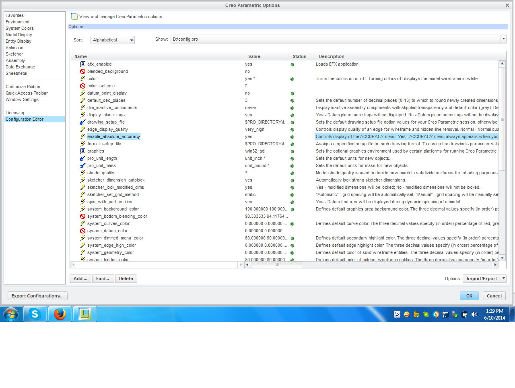
Task: Click the Delete button
Action: pyautogui.click(x=126, y=279)
